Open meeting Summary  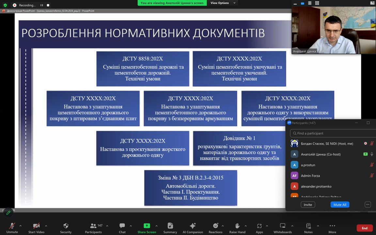pos(170,227)
